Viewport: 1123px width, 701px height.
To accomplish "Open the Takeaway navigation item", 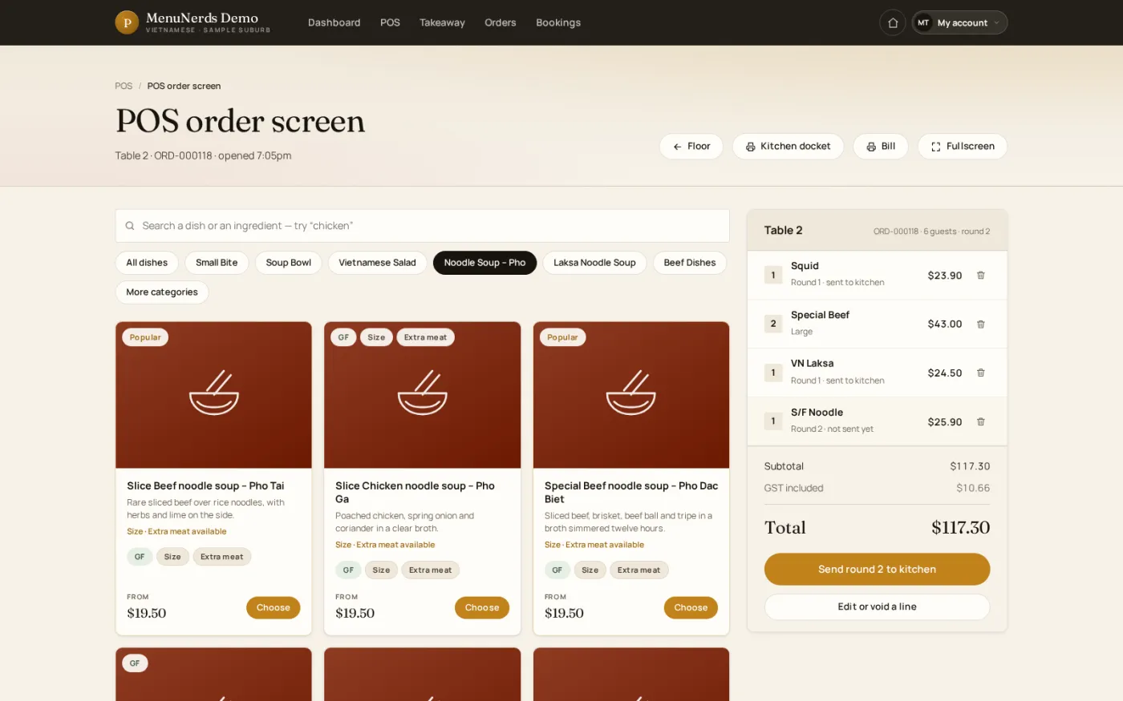I will click(442, 22).
